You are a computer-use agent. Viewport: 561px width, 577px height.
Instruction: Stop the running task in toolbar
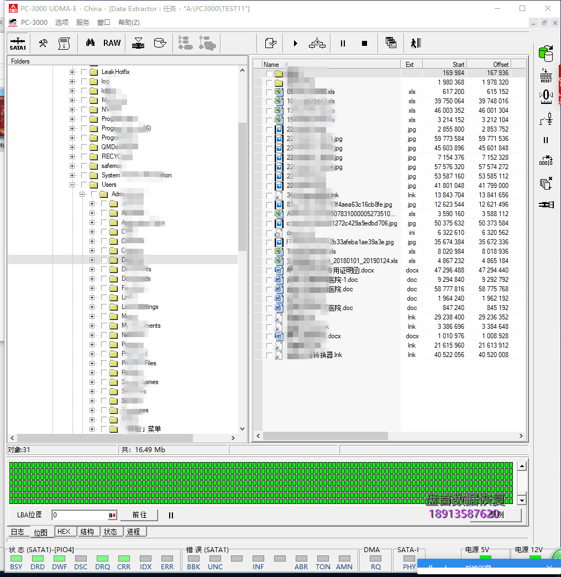point(364,44)
